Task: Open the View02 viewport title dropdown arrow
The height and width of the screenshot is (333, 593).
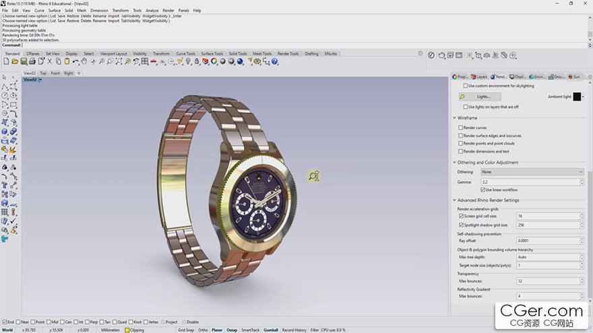Action: (40, 79)
